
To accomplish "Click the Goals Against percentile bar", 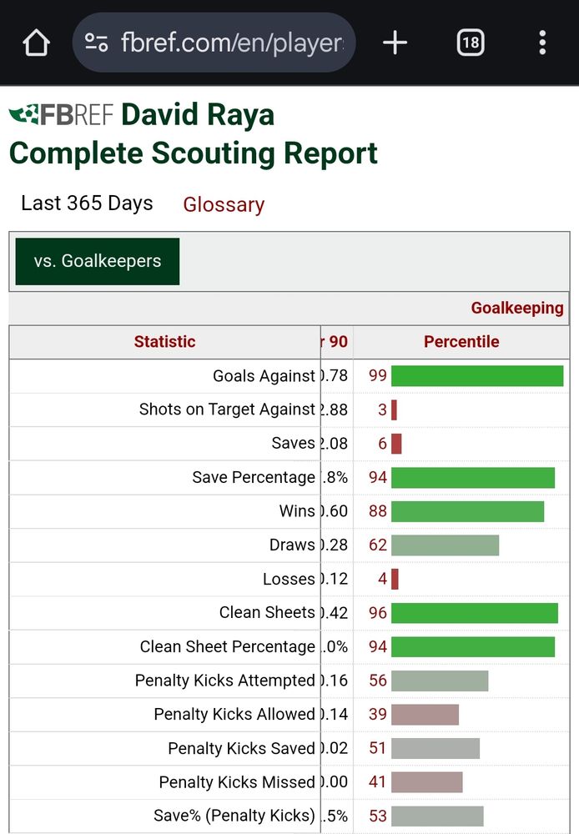I will coord(477,376).
